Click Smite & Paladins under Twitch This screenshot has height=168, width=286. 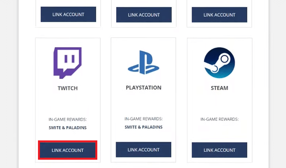[68, 128]
